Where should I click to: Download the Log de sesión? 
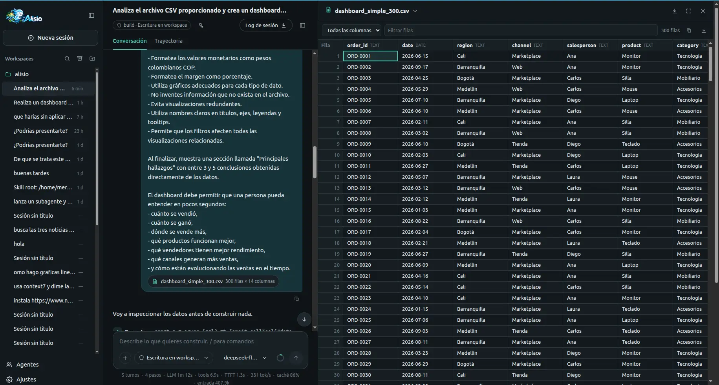(x=266, y=25)
